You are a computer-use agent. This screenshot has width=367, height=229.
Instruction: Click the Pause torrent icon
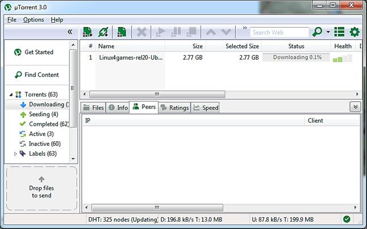(176, 32)
